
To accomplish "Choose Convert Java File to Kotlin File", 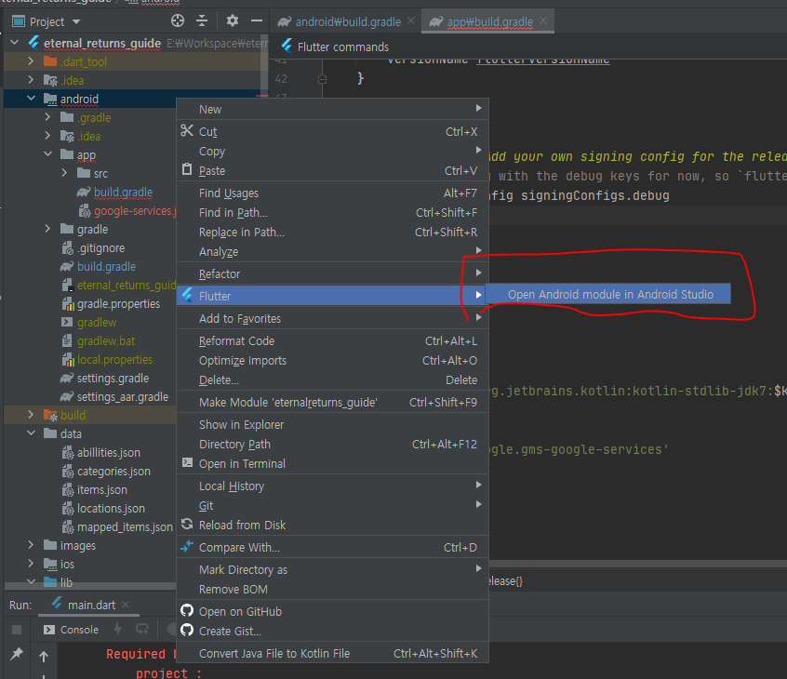I will click(332, 653).
